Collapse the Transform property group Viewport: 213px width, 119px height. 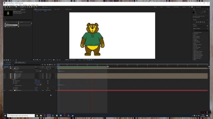click(x=11, y=79)
